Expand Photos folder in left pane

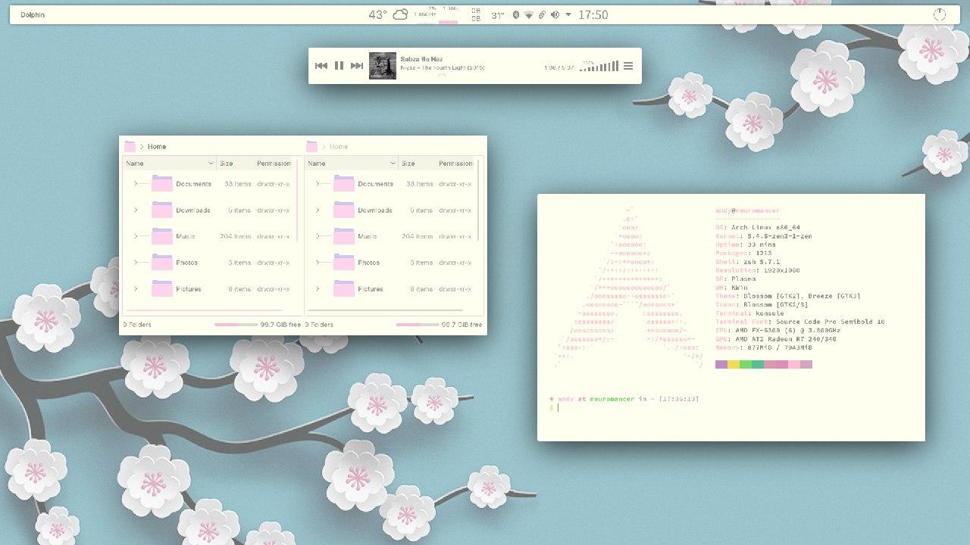(x=136, y=263)
